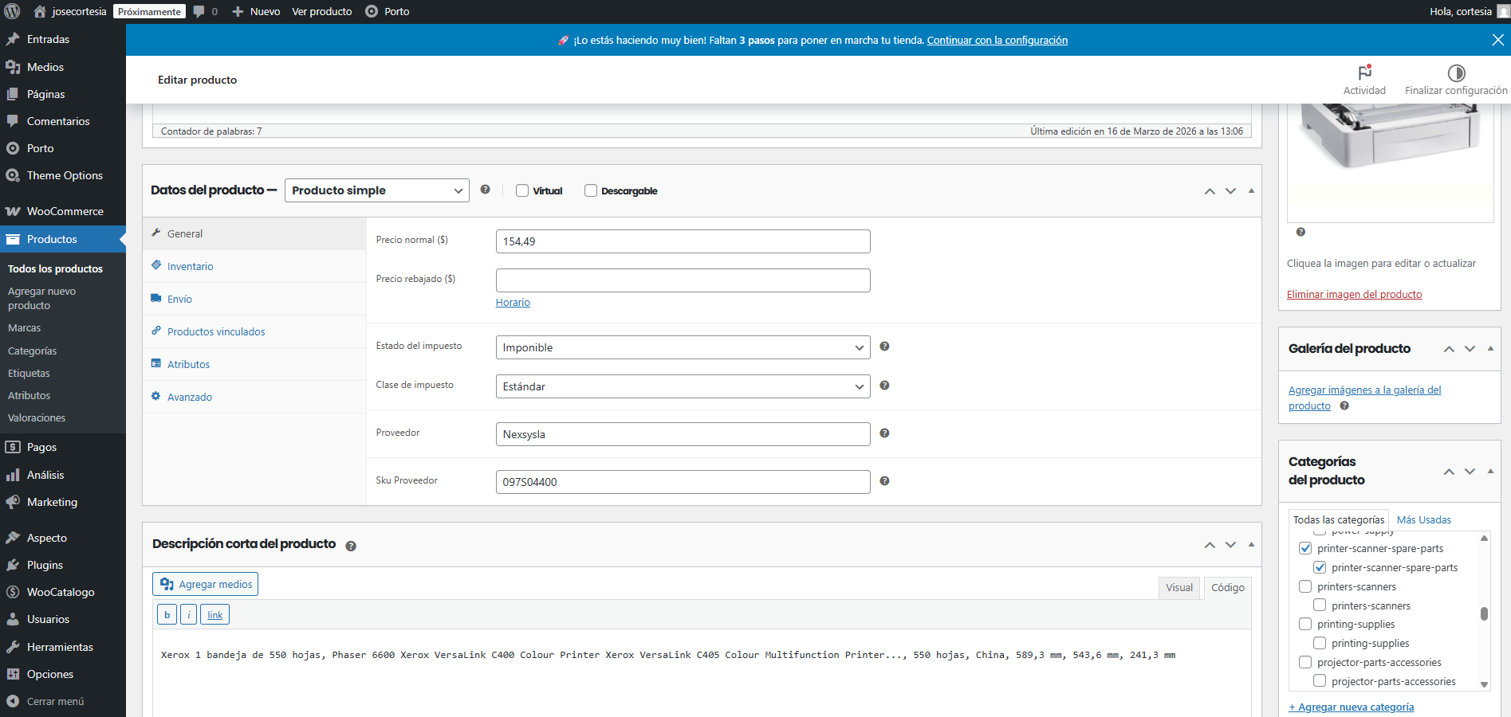Switch to the Más Usadas categories tab
Screen dimensions: 1511x717
(x=1423, y=520)
